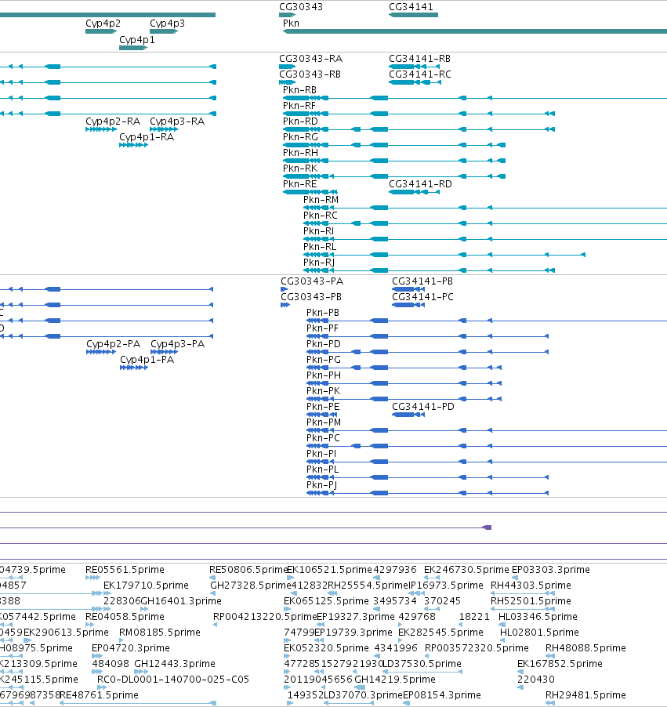
Task: Click protein label Pkn-PH
Action: point(324,375)
